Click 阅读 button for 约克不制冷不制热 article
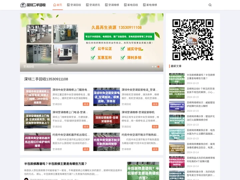The image size is (240, 180). 155,149
